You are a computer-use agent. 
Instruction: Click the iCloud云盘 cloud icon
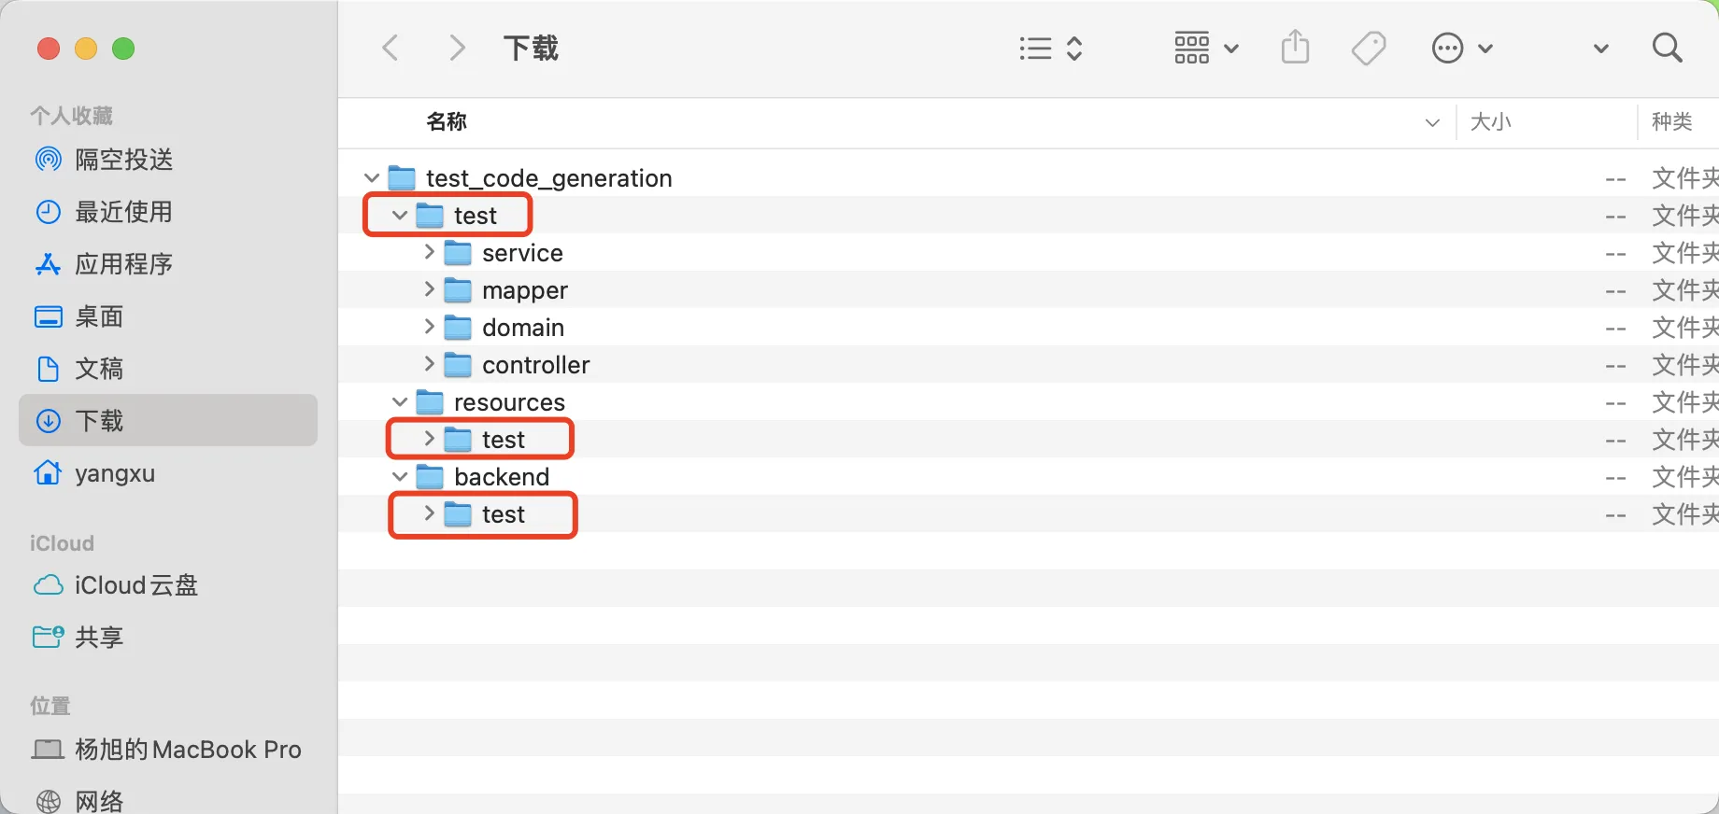(x=48, y=585)
